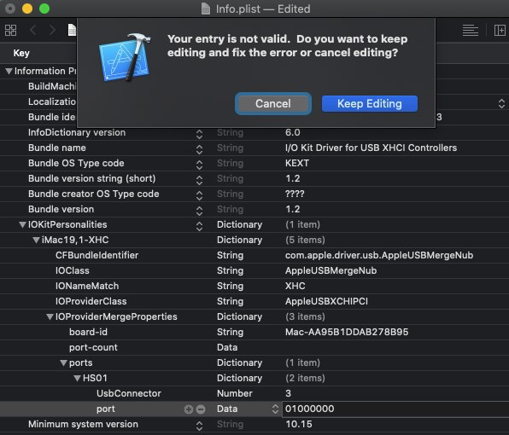Click the plist document icon in the title bar
The width and height of the screenshot is (509, 435).
[206, 9]
